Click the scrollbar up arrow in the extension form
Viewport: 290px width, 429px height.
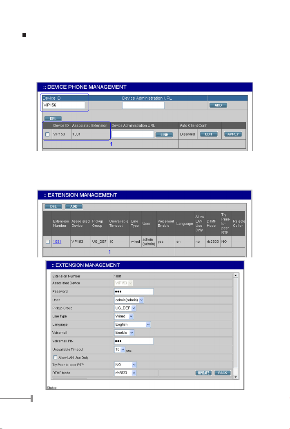tap(236, 276)
